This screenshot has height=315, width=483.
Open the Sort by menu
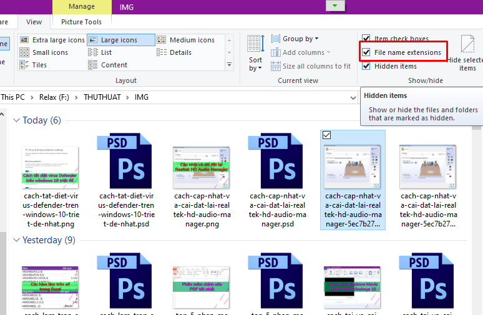[x=255, y=53]
